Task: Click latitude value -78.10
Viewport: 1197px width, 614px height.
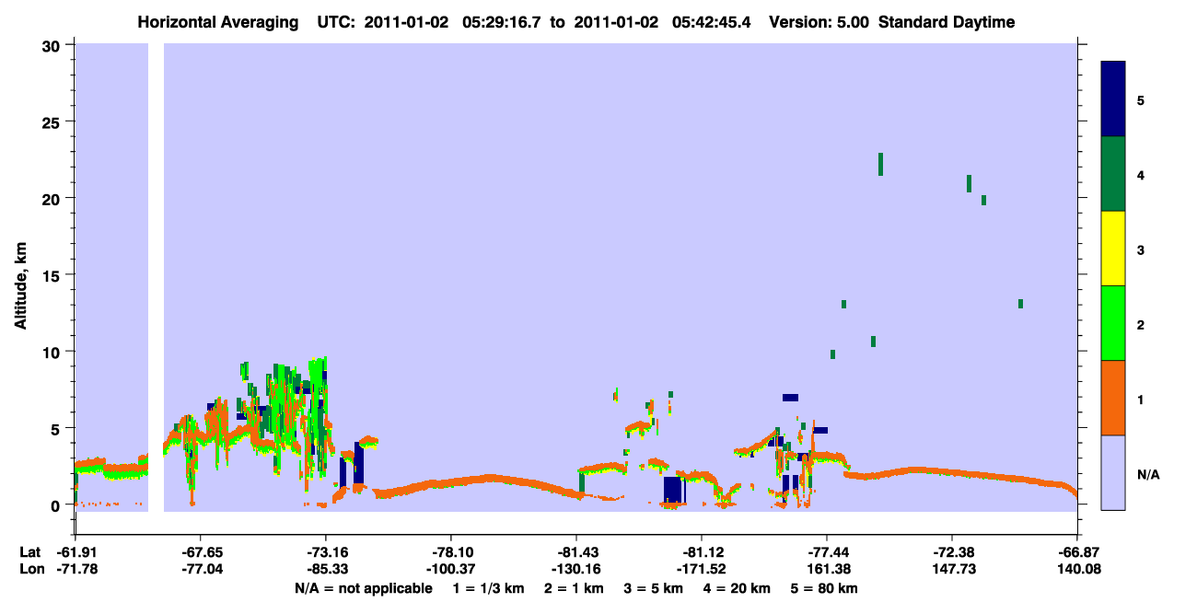Action: (450, 552)
